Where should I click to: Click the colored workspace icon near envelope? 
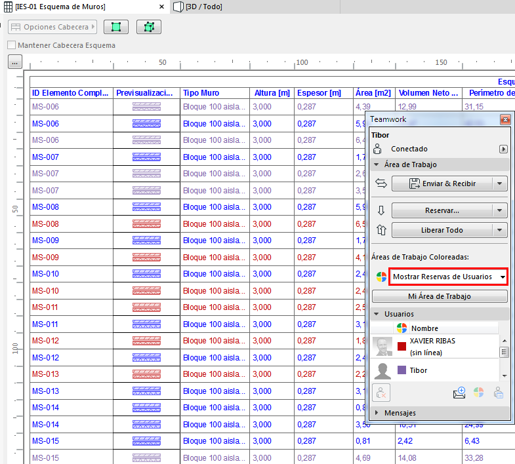point(479,393)
